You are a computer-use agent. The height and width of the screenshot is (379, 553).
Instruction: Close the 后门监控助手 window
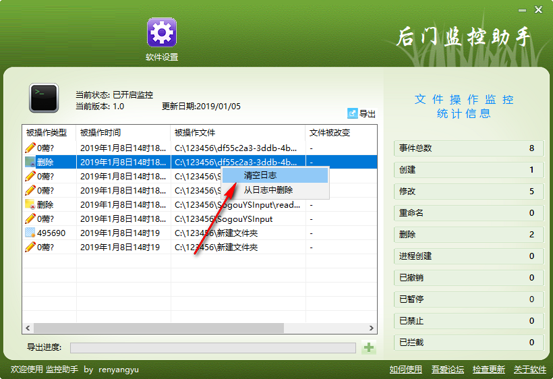(x=538, y=9)
